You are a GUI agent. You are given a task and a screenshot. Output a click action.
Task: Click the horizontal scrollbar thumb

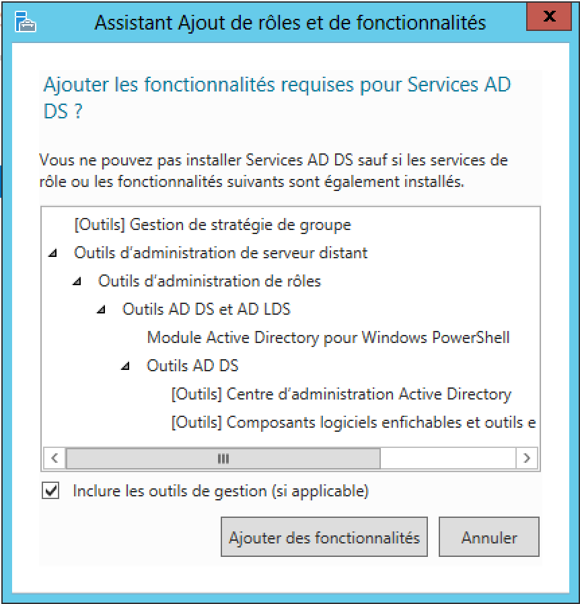[223, 459]
